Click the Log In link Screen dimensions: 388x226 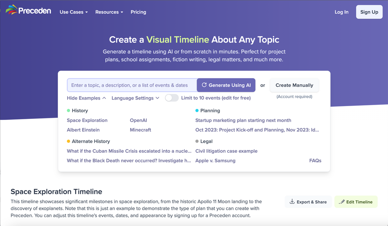341,12
